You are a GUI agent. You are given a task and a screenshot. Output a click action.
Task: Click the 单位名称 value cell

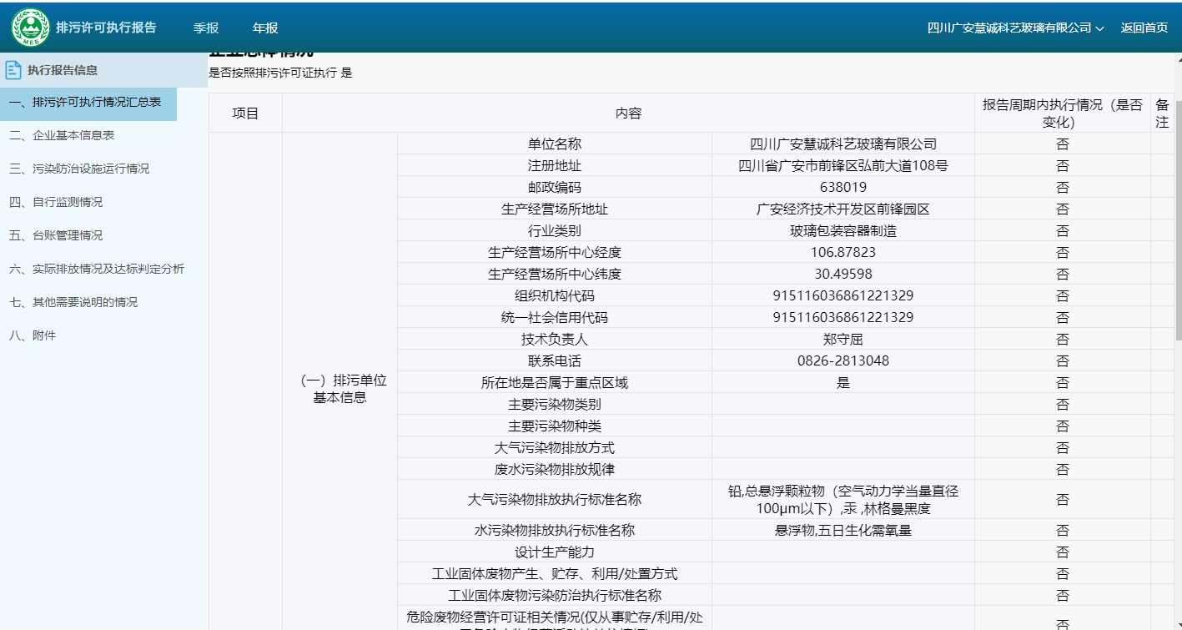pos(842,144)
